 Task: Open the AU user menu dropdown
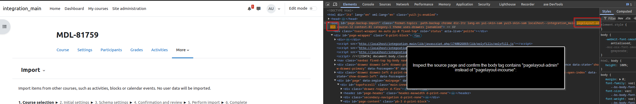pyautogui.click(x=274, y=9)
